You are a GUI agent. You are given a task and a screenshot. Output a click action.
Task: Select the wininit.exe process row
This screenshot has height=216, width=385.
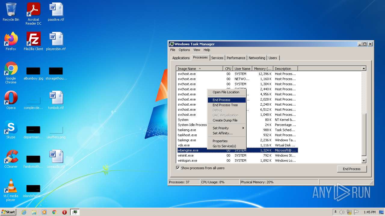point(237,155)
